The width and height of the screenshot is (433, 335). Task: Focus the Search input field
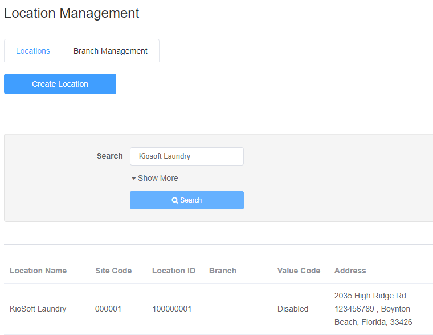coord(187,156)
